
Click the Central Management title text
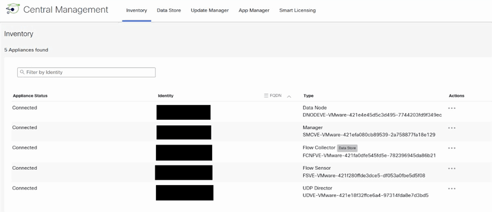coord(66,10)
